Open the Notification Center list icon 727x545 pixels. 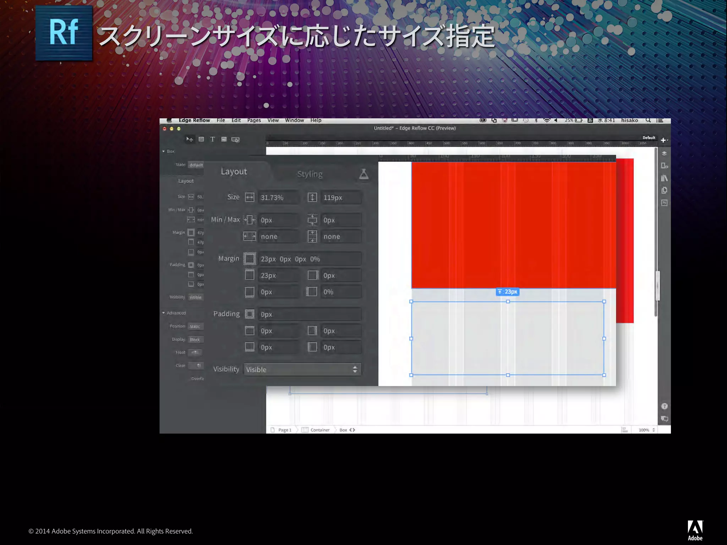tap(660, 121)
